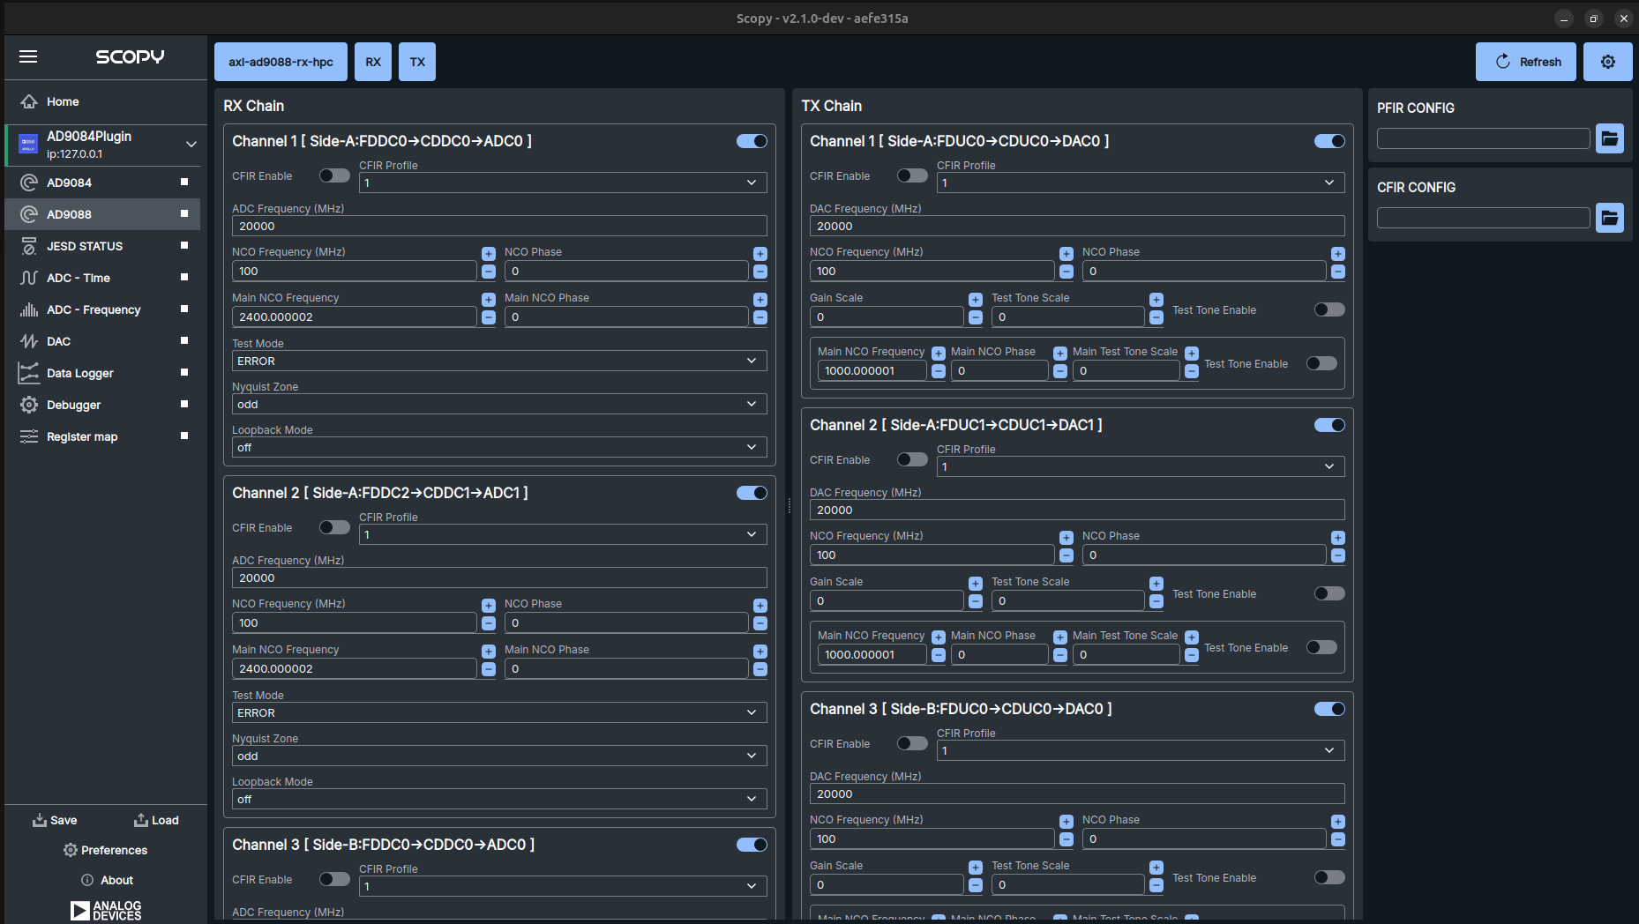Click the Refresh button

[1526, 62]
